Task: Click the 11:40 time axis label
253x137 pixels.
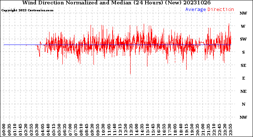Action: click(x=114, y=130)
